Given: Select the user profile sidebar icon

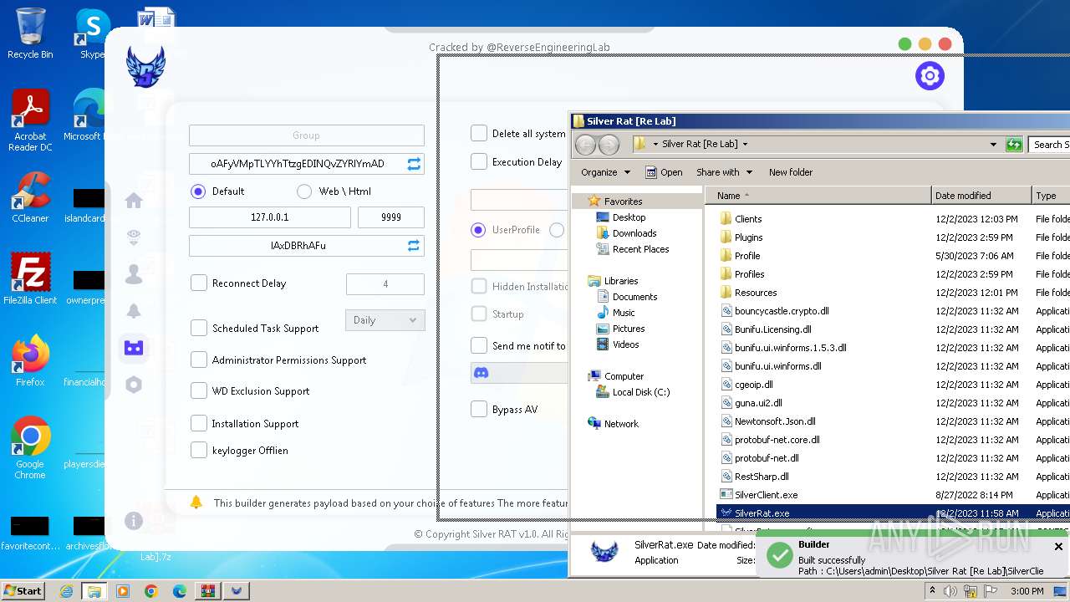Looking at the screenshot, I should 134,274.
